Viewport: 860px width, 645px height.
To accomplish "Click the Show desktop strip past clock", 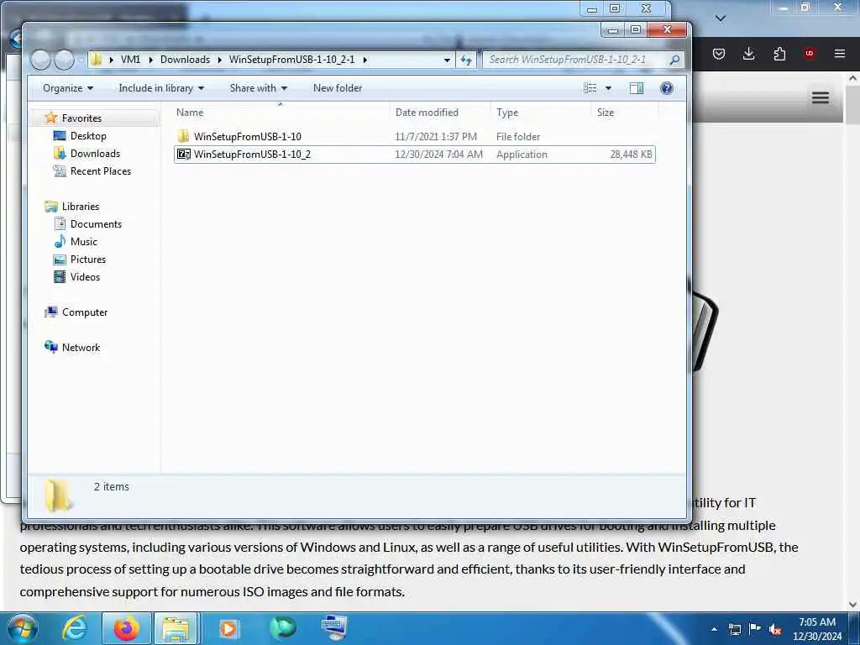I will point(856,629).
